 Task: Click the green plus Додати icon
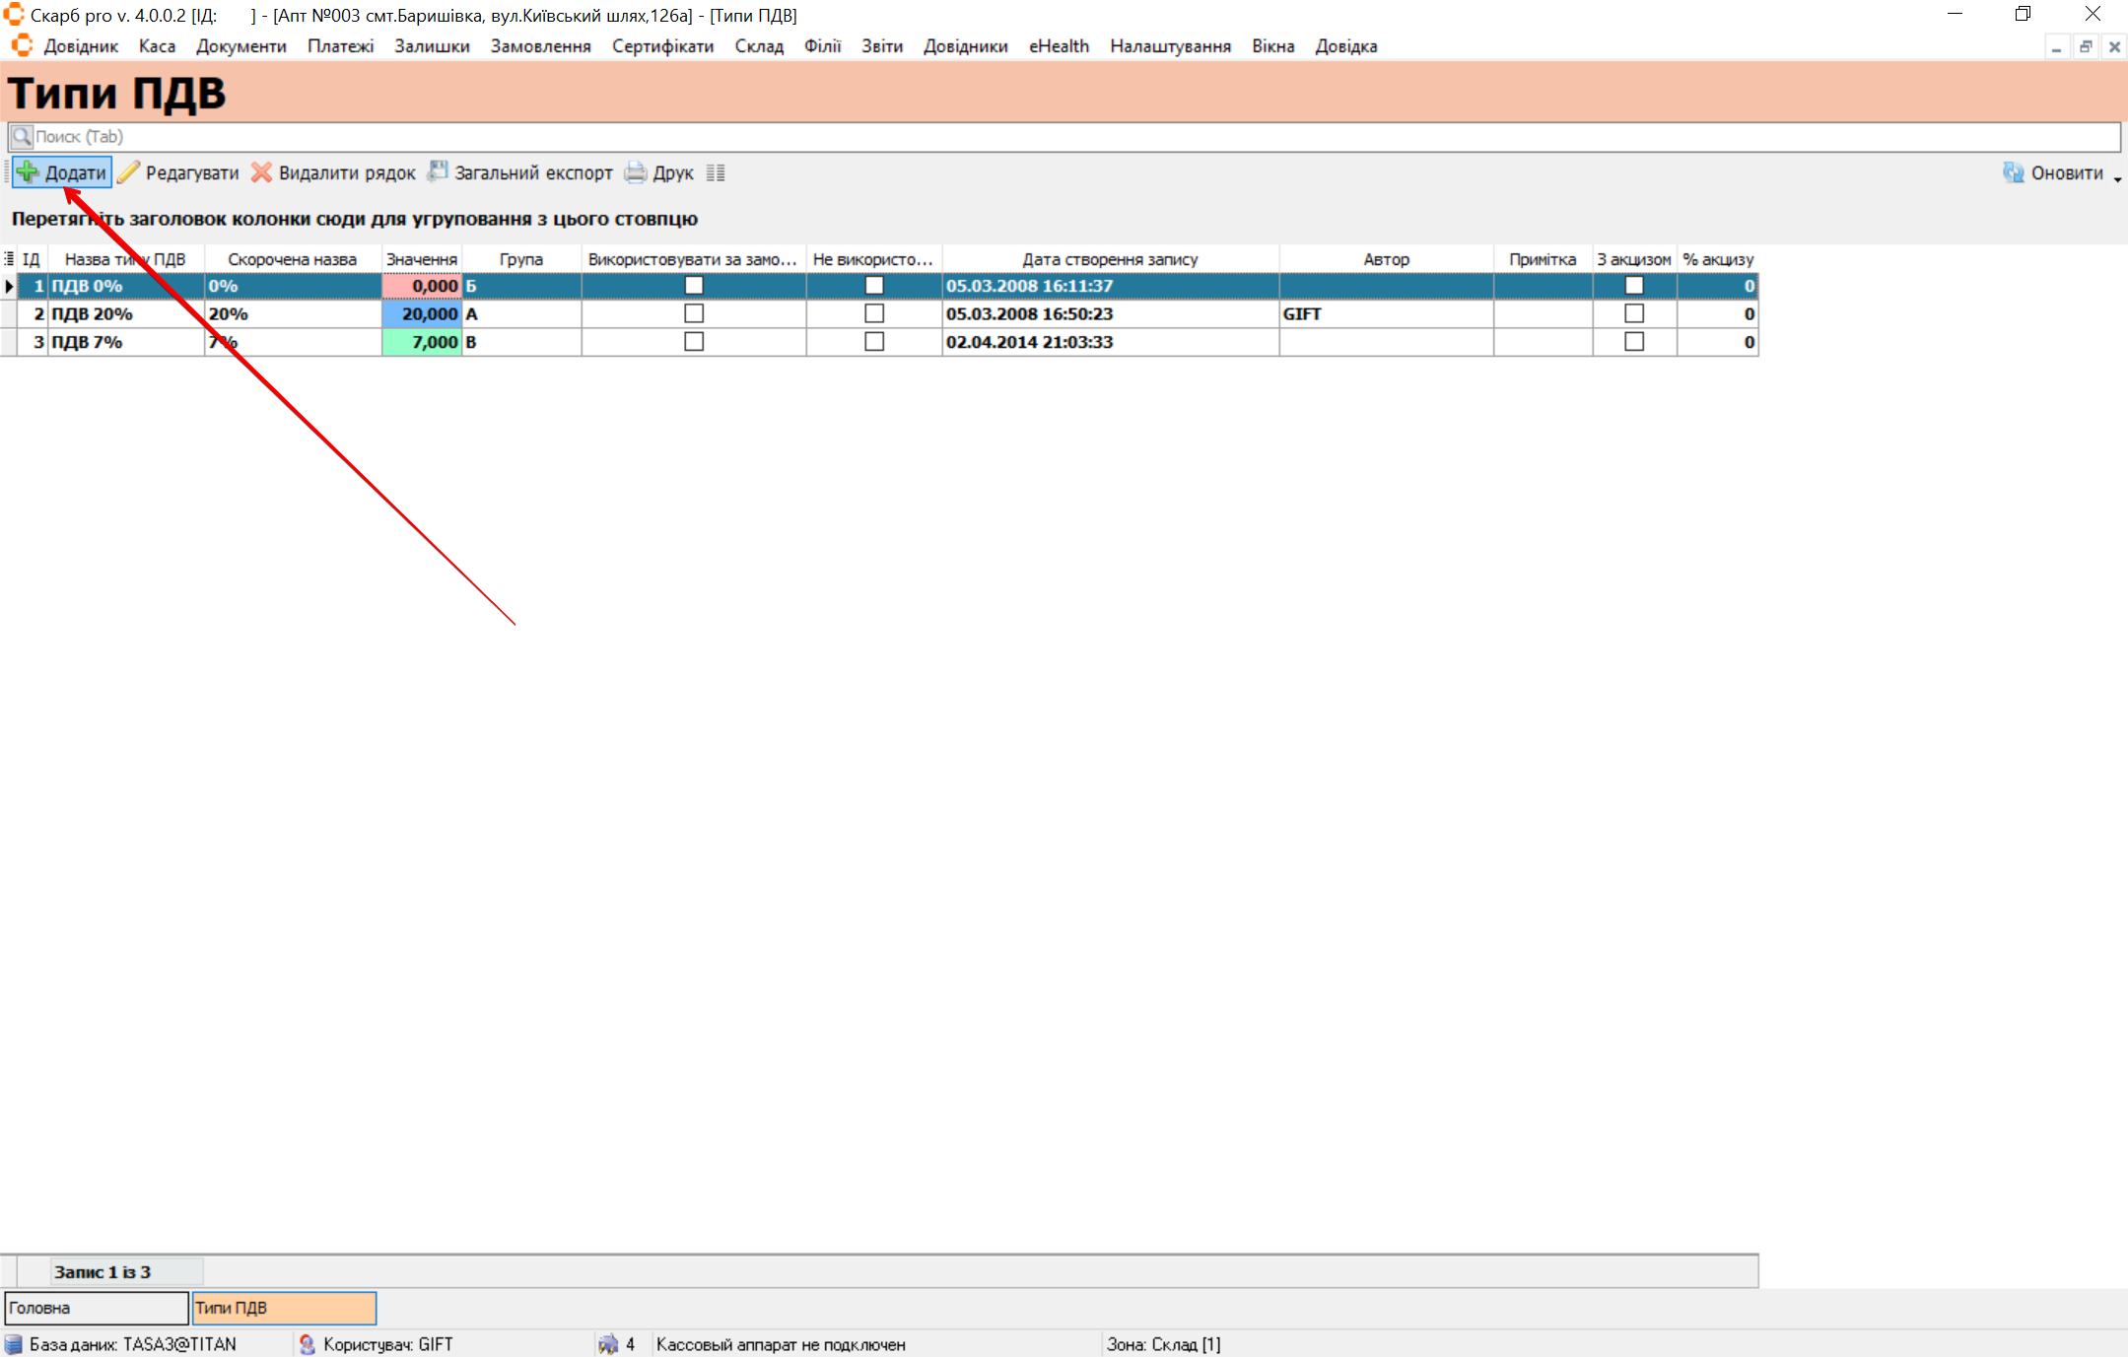tap(28, 172)
